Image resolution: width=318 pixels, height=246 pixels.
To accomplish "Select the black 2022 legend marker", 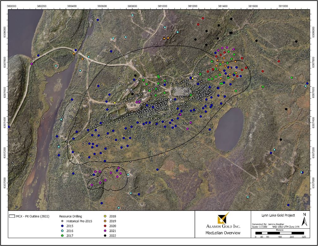I will (106, 235).
